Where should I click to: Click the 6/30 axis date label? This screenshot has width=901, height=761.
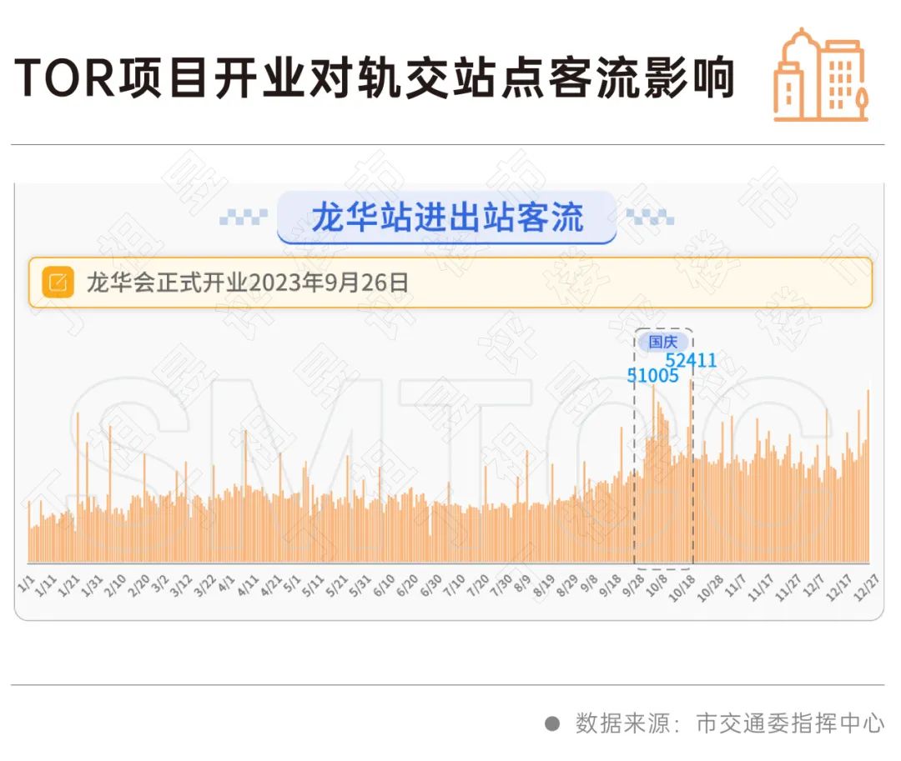431,585
